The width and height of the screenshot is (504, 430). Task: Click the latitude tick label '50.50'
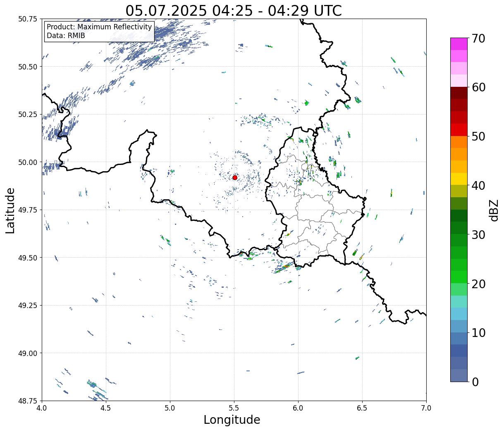point(28,67)
